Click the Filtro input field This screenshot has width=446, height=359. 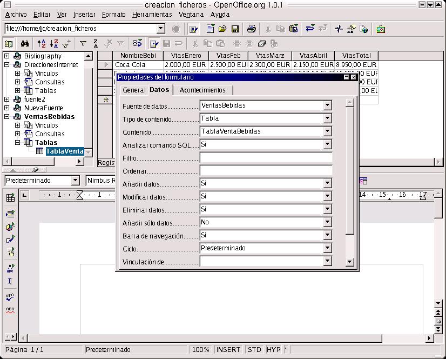click(x=266, y=158)
